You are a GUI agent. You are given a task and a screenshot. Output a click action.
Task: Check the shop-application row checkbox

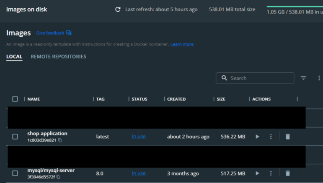click(15, 137)
